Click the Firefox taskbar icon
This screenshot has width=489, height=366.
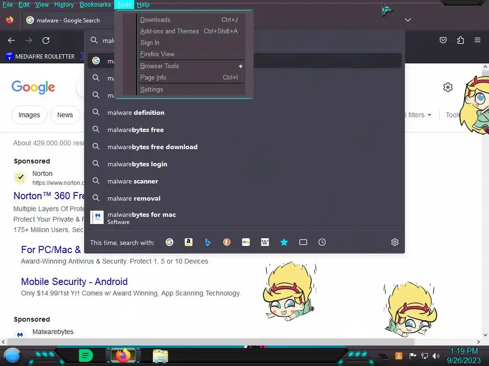(x=123, y=356)
